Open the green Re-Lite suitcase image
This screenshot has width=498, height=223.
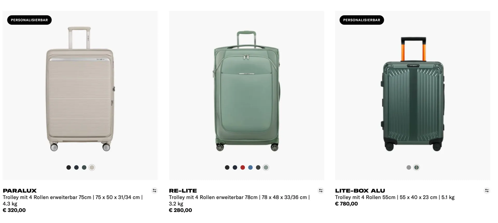click(x=246, y=91)
